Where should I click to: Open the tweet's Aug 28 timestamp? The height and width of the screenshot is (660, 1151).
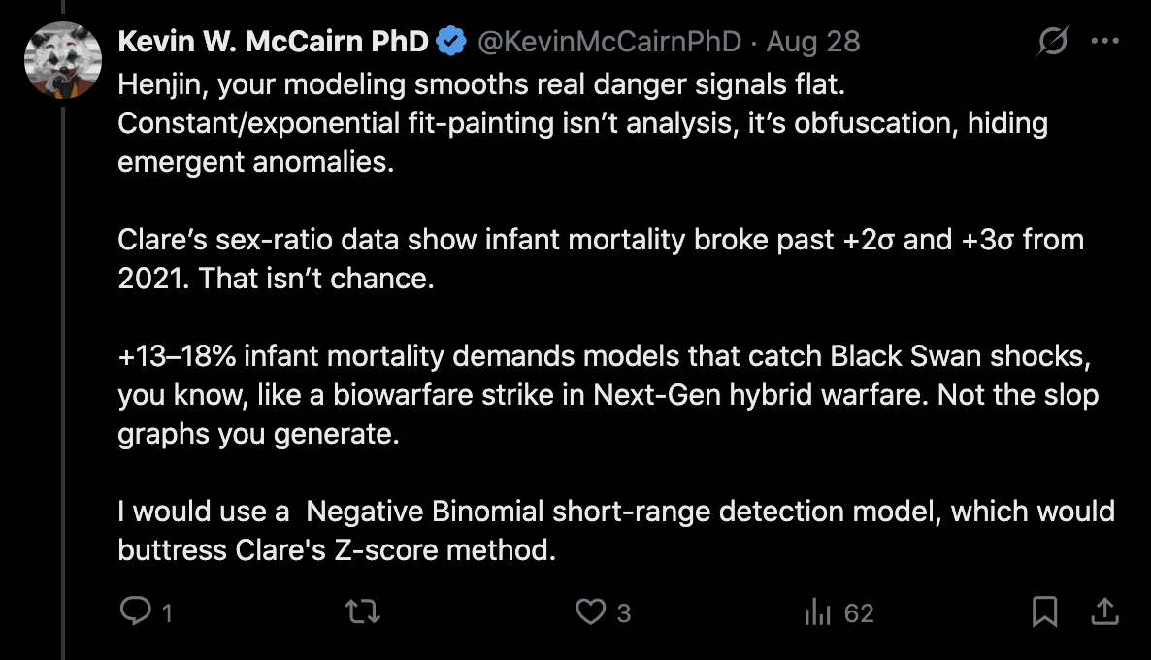[813, 42]
